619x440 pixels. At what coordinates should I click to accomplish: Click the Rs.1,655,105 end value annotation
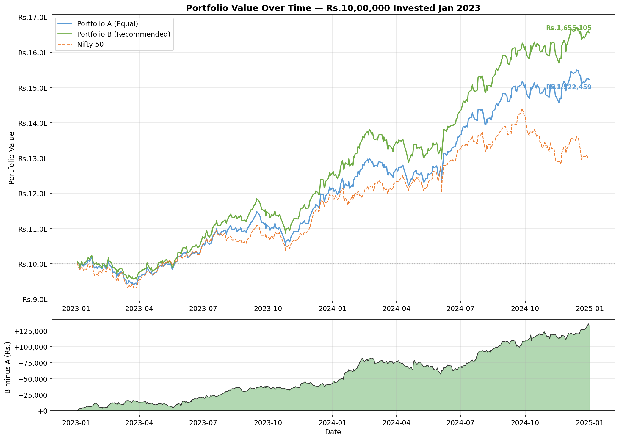click(569, 28)
